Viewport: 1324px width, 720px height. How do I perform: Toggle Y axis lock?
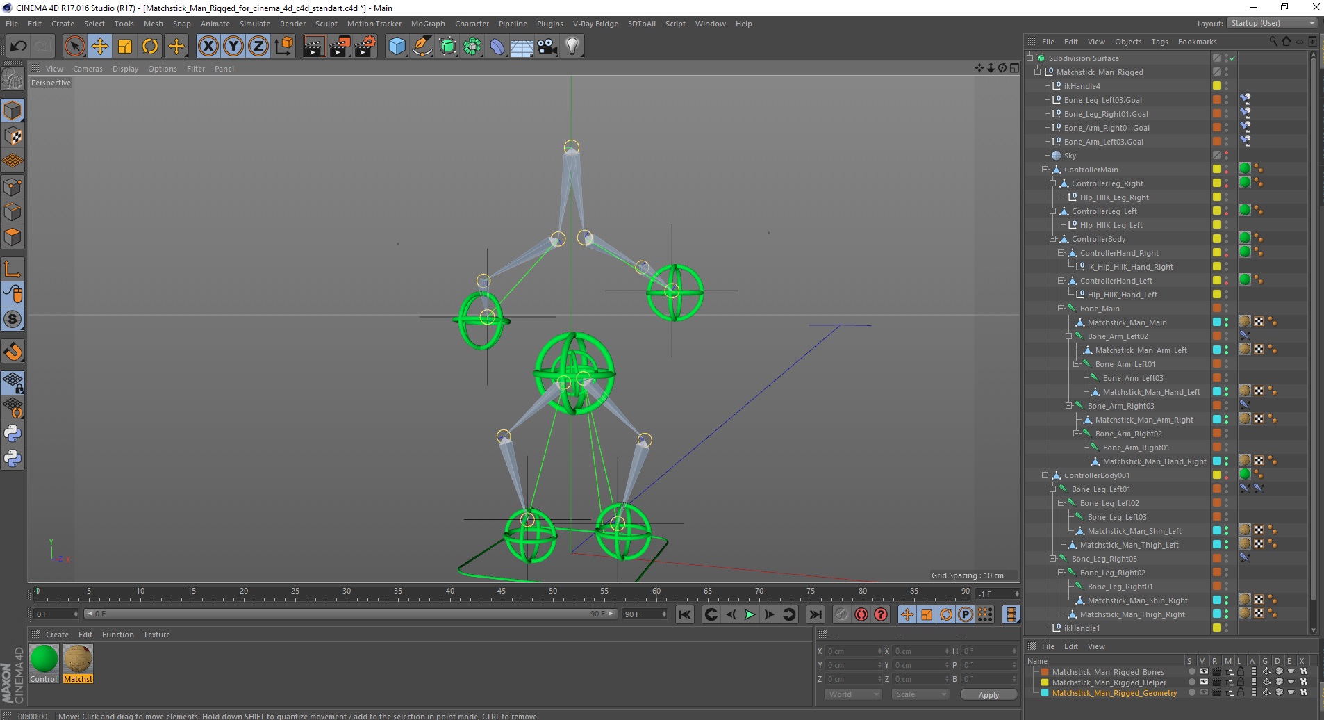pos(233,46)
